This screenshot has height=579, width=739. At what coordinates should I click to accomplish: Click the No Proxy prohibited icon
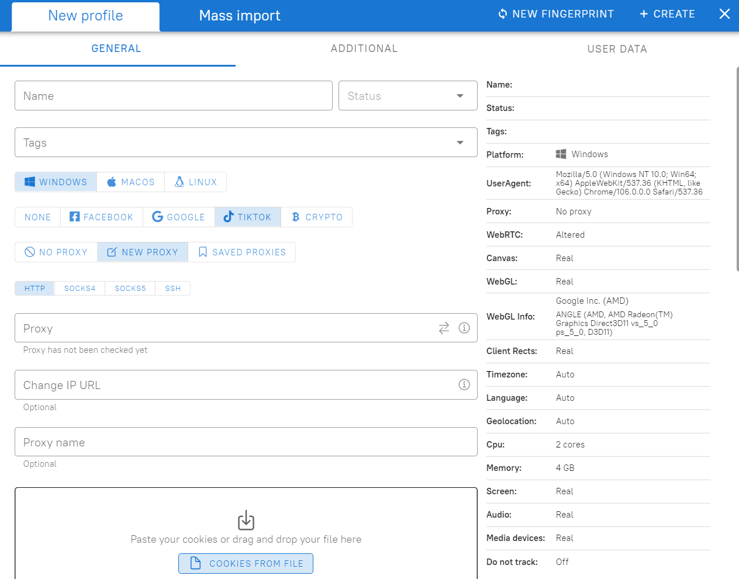pos(30,252)
